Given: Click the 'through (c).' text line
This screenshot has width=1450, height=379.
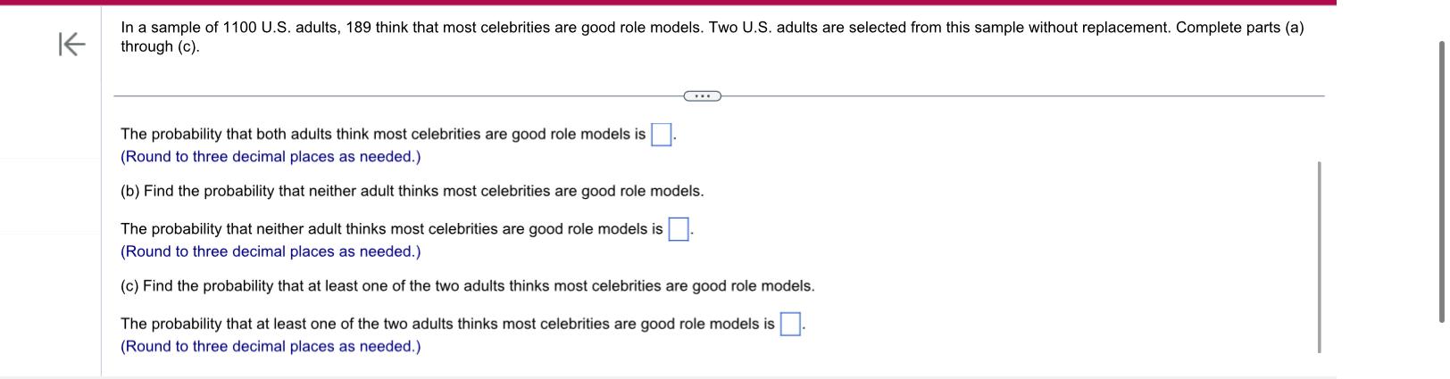Looking at the screenshot, I should click(160, 47).
